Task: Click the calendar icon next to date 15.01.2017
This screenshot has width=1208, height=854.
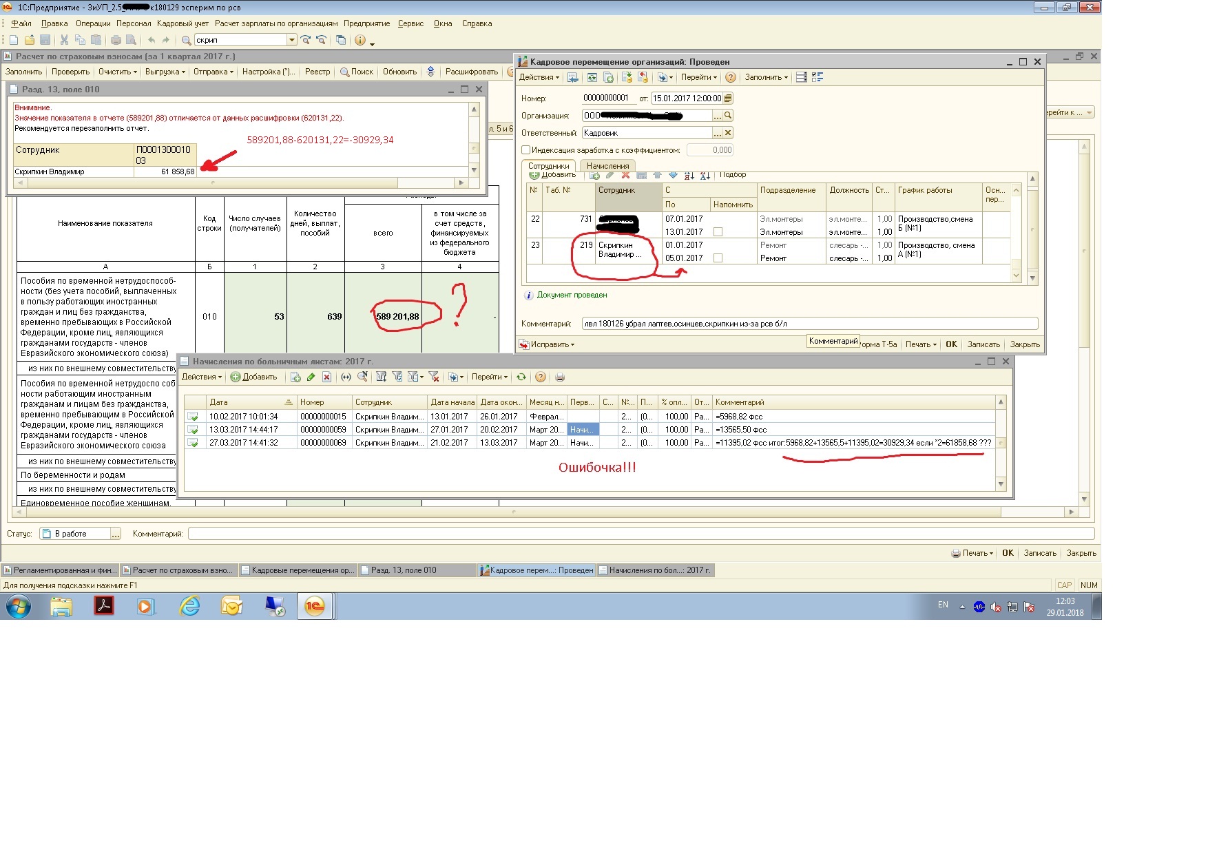Action: coord(728,98)
